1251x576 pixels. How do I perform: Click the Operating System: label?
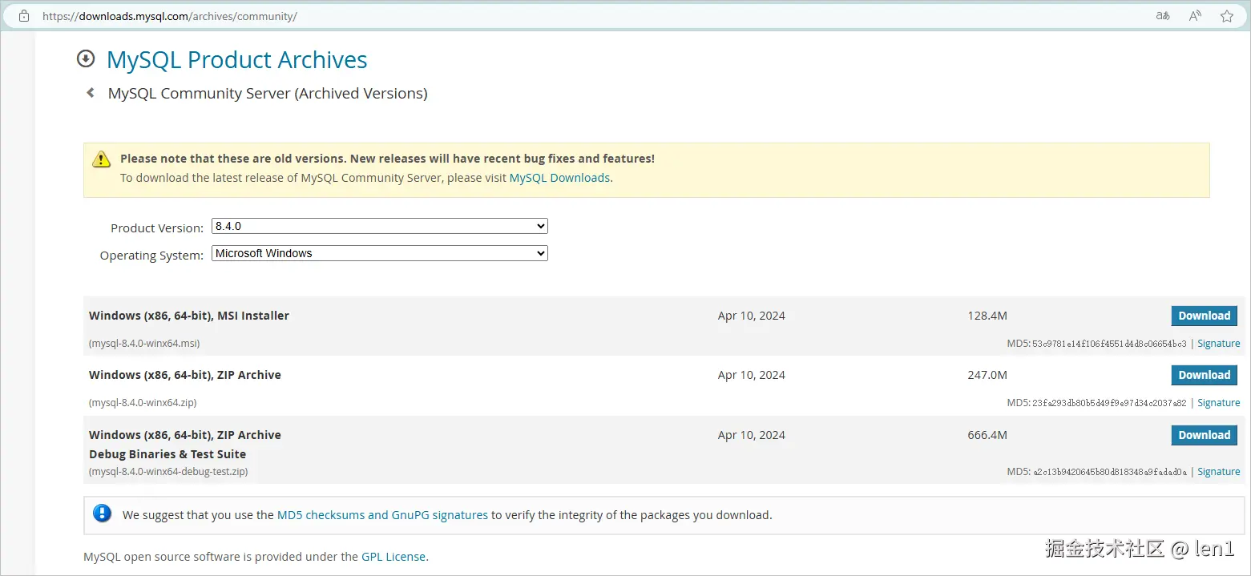151,256
